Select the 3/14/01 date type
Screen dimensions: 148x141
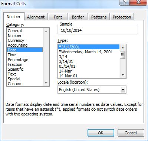point(89,61)
